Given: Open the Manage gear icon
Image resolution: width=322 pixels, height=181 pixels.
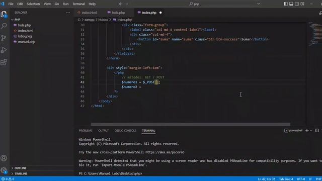Looking at the screenshot, I should pyautogui.click(x=4, y=170).
